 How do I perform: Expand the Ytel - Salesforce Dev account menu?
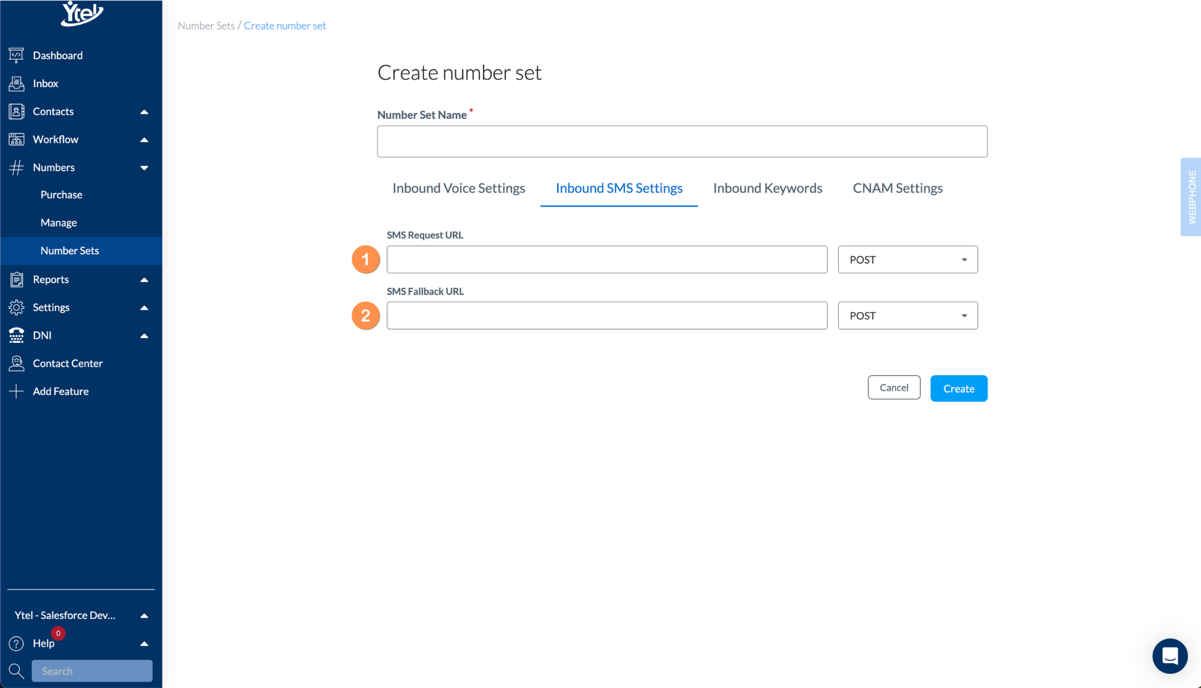(144, 615)
